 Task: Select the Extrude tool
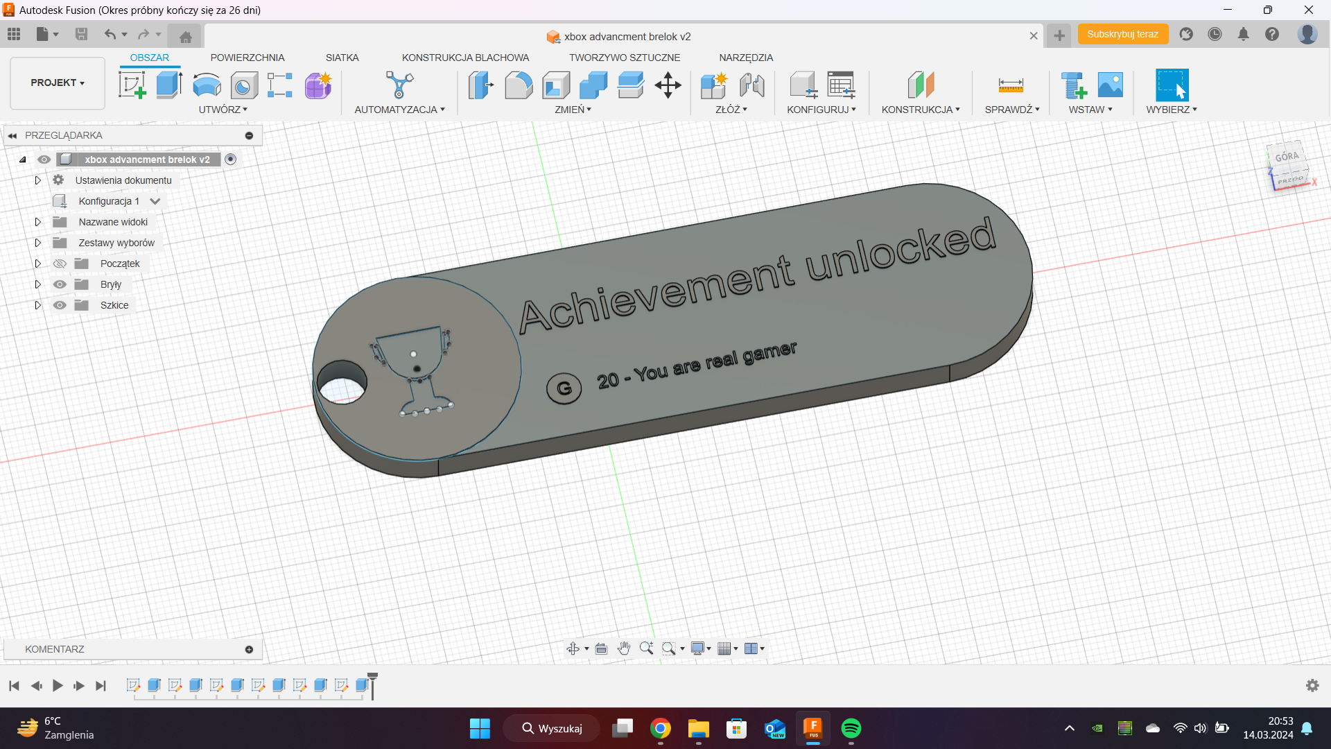[x=169, y=85]
